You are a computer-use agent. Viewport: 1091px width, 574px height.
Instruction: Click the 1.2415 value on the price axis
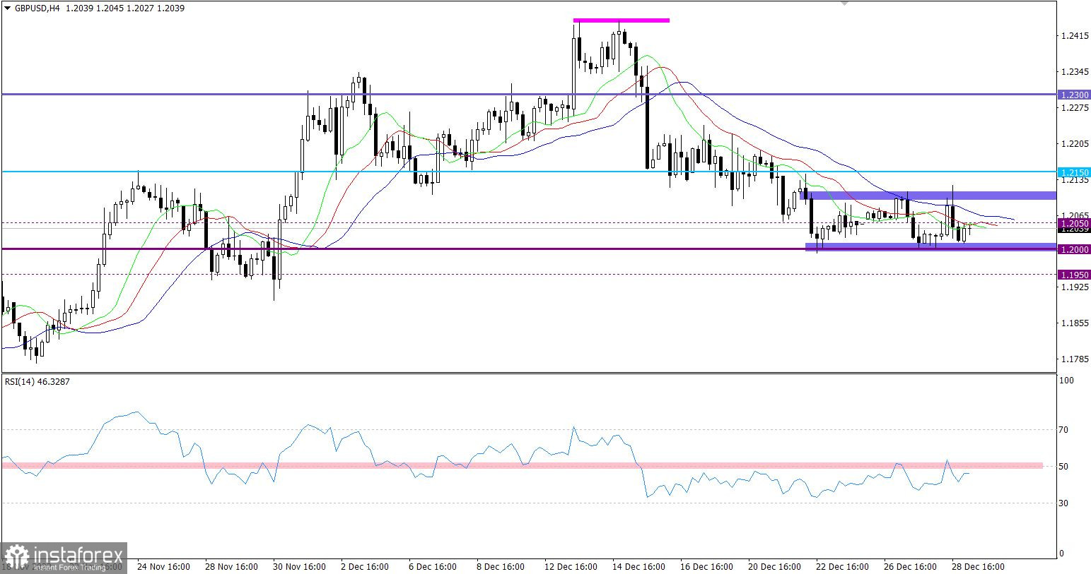tap(1073, 35)
